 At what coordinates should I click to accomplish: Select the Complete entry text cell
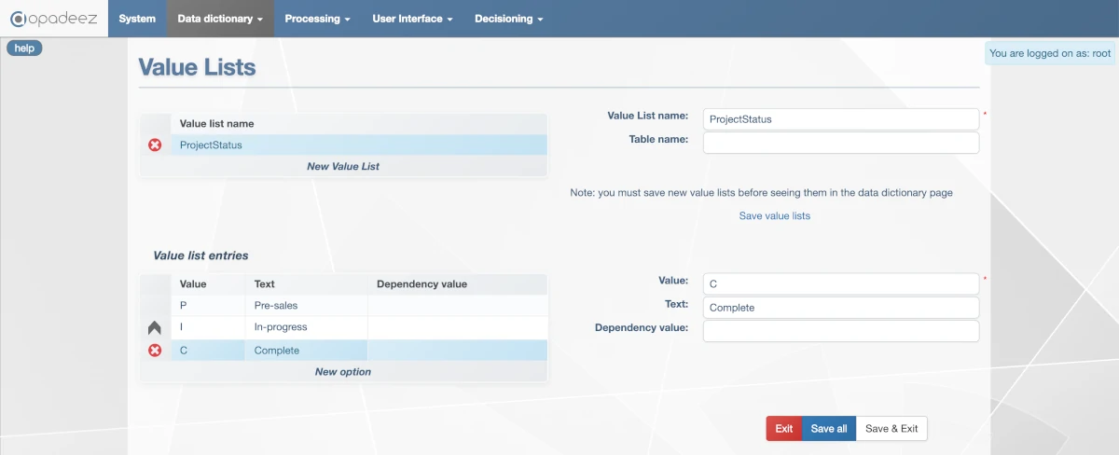306,351
